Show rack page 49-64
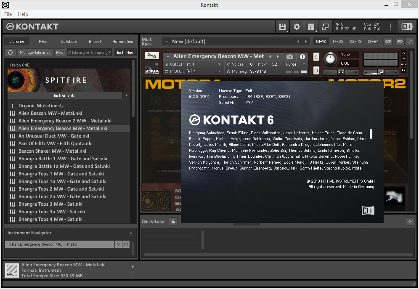The height and width of the screenshot is (289, 419). point(372,41)
